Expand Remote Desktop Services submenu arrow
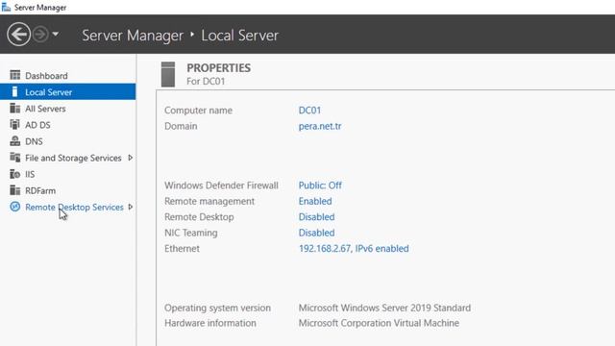Screen dimensions: 615x346 (131, 207)
